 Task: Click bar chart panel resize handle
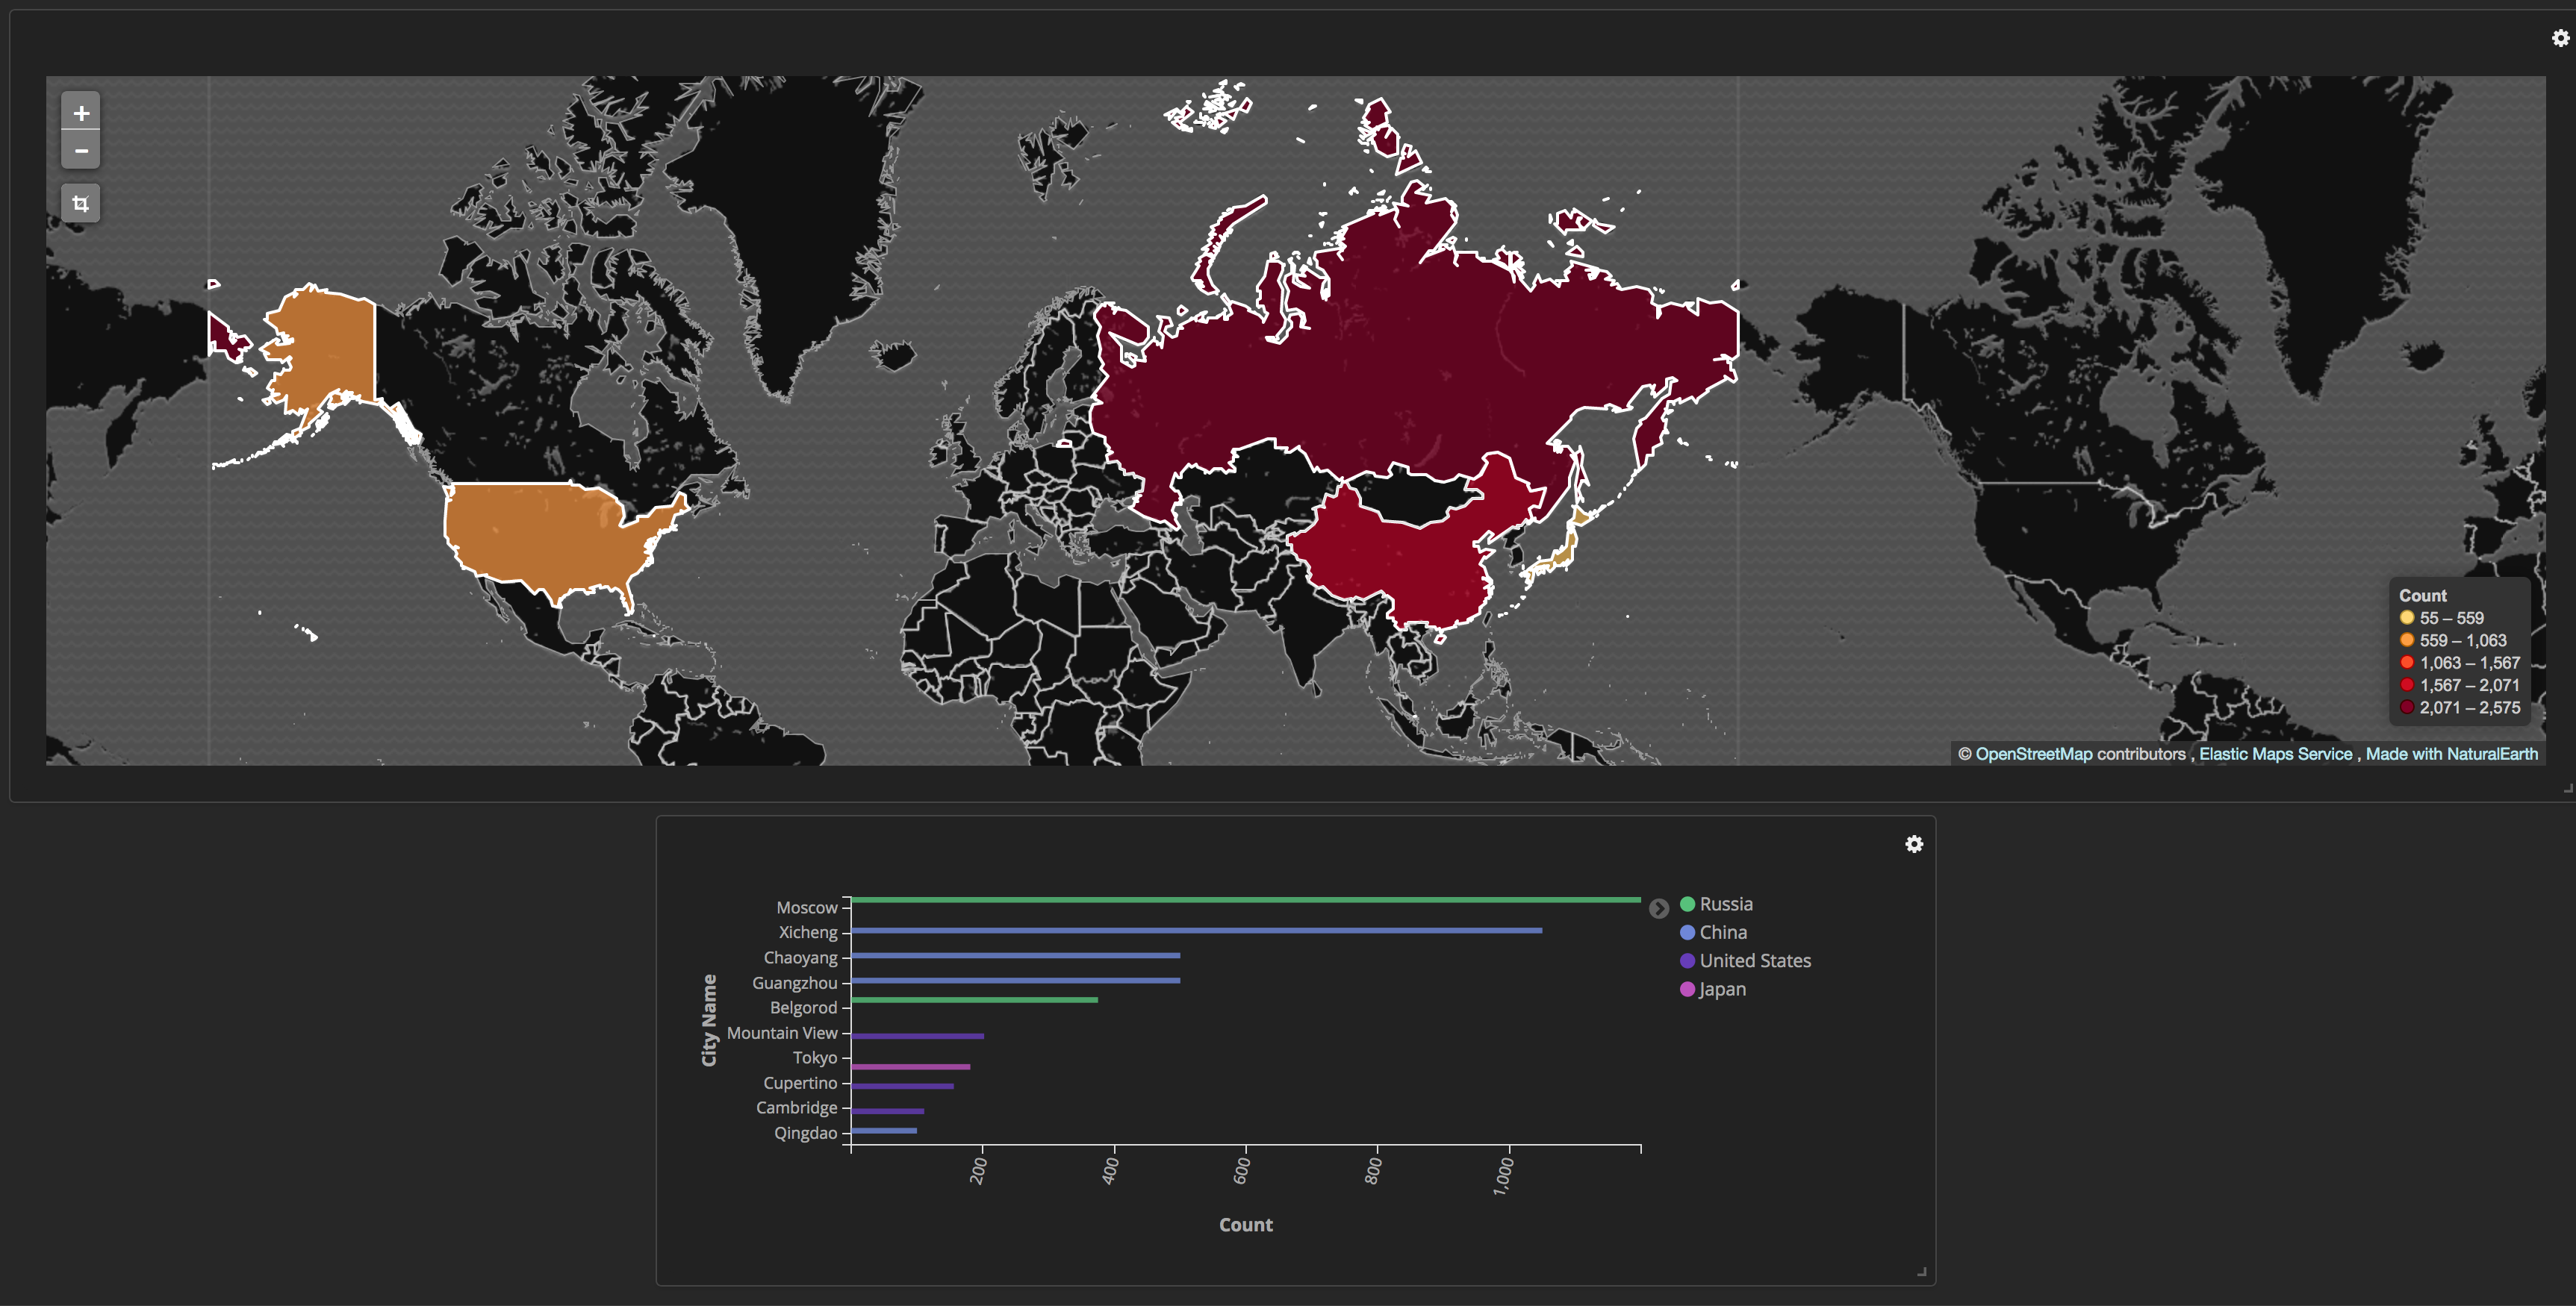click(x=1921, y=1272)
